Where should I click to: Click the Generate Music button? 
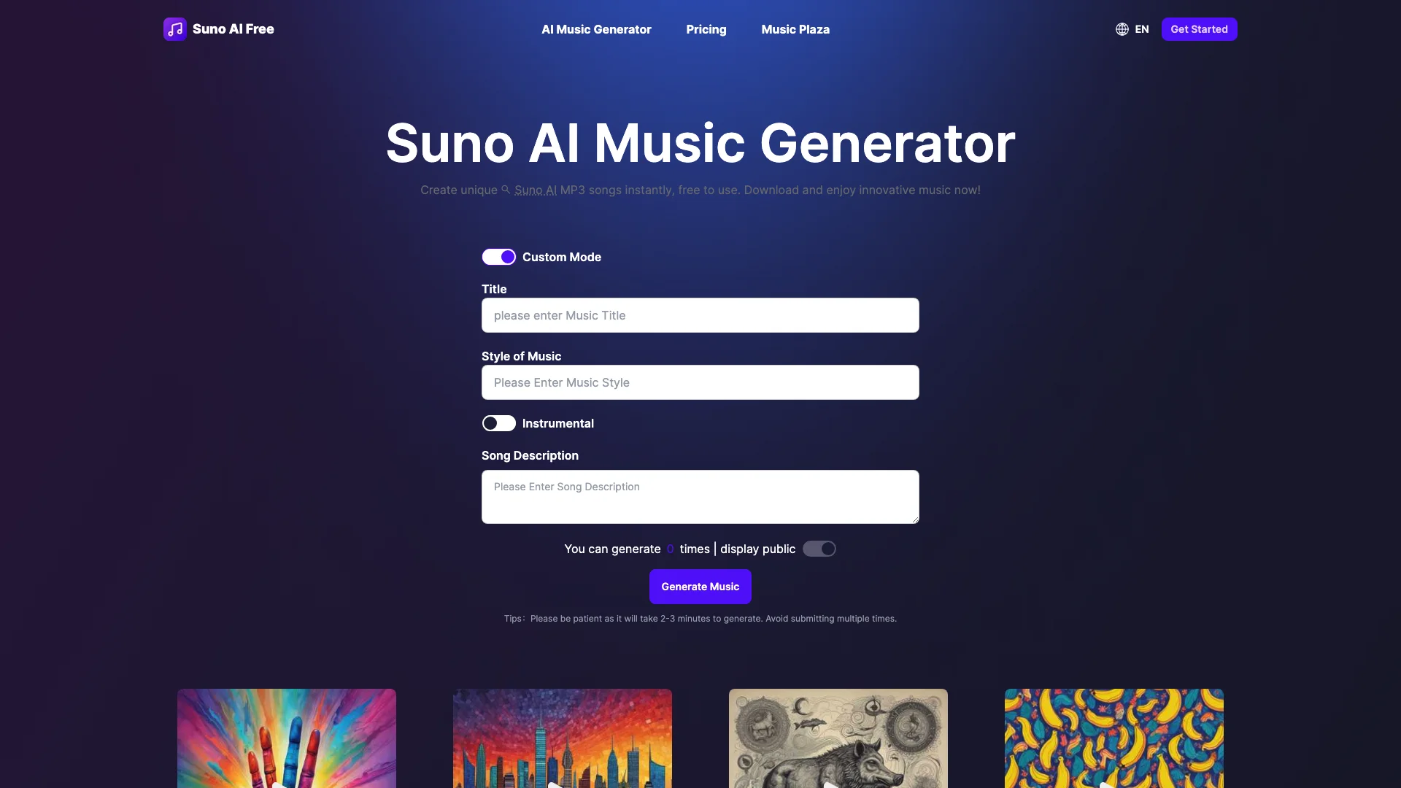[700, 586]
